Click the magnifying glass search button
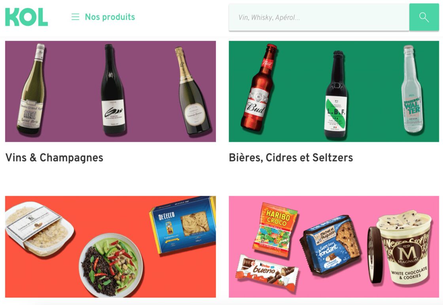The height and width of the screenshot is (305, 443). (424, 17)
